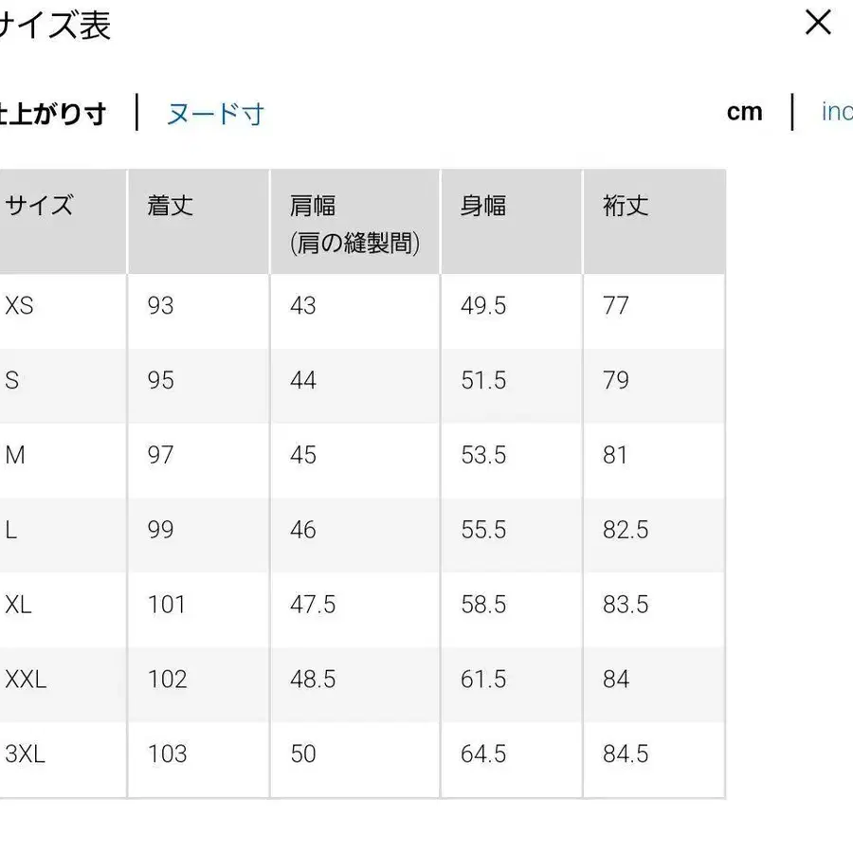The width and height of the screenshot is (853, 853).
Task: Click the 着丈 column header
Action: (x=168, y=205)
